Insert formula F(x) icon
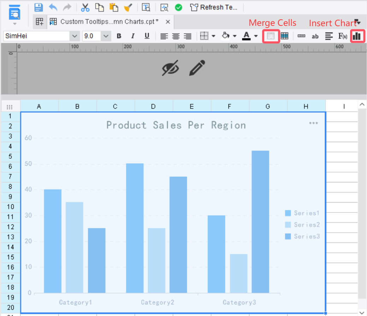Image resolution: width=367 pixels, height=316 pixels. pyautogui.click(x=343, y=36)
